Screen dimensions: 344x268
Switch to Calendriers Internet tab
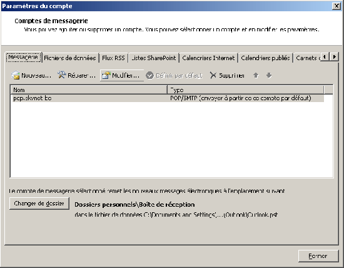coord(208,58)
